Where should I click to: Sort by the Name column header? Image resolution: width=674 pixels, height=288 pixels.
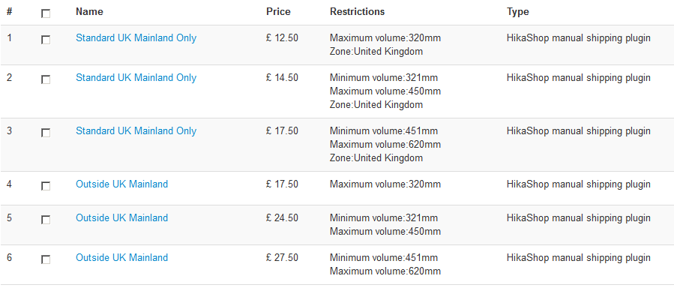89,11
